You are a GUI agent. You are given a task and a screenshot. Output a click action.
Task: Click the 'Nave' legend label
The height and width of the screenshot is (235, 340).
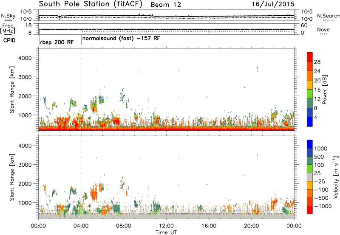(323, 30)
